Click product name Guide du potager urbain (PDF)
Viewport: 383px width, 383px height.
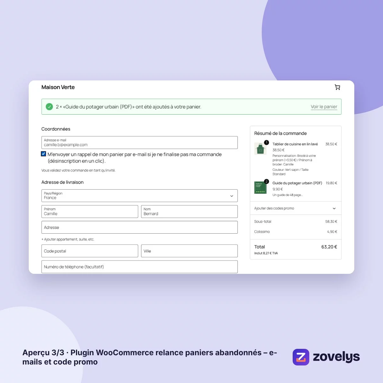297,183
